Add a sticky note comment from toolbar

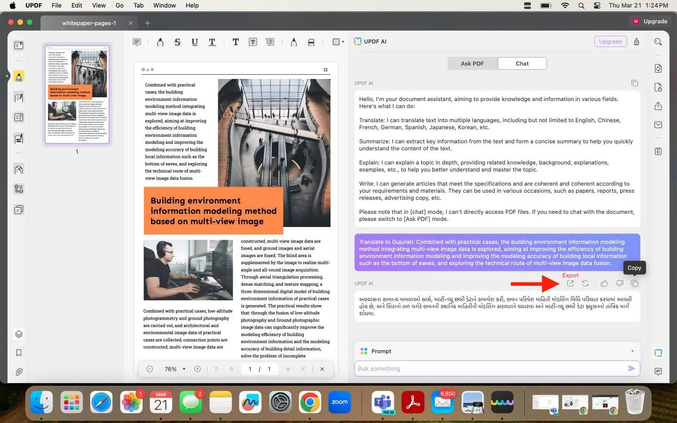coord(137,42)
